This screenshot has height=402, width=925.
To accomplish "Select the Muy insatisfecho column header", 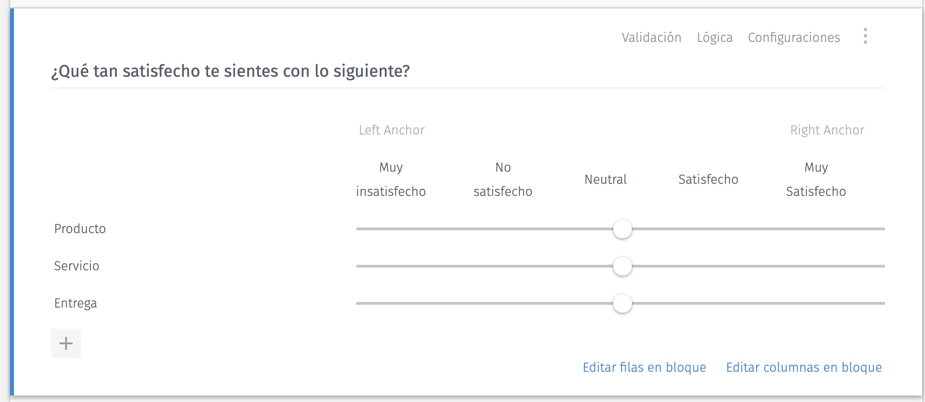I will (390, 179).
